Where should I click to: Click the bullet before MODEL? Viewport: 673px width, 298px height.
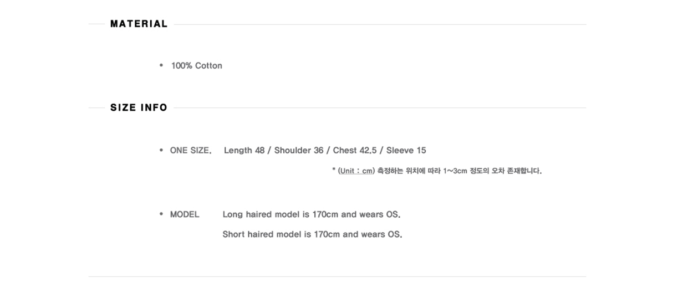point(161,214)
